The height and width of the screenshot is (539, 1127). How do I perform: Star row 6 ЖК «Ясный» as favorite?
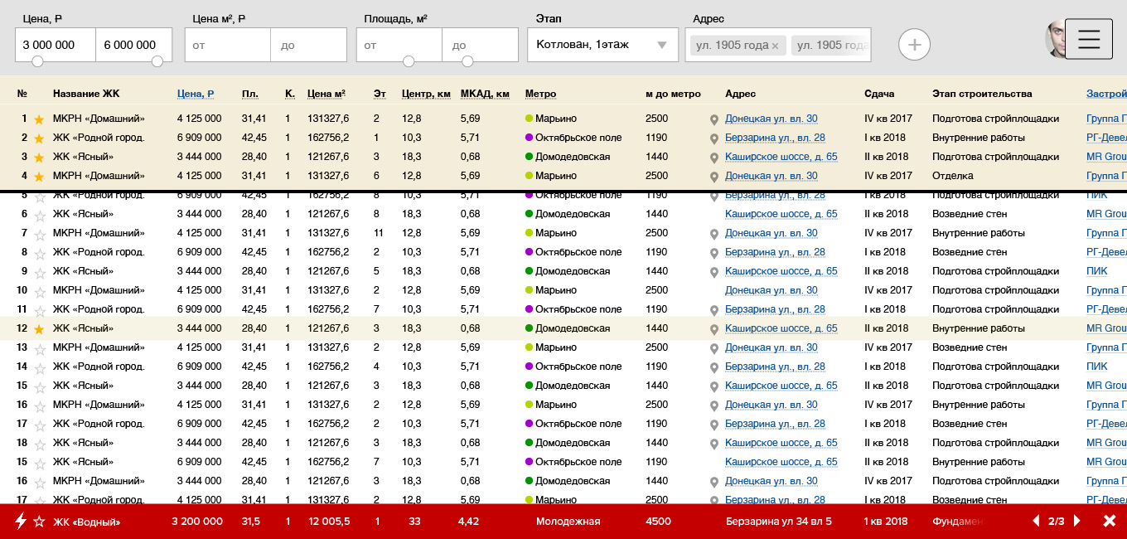coord(38,215)
